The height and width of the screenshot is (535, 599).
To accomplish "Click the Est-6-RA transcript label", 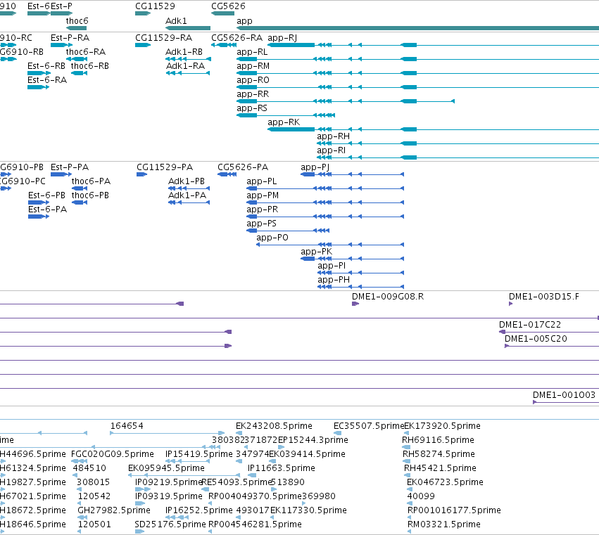I will click(47, 80).
